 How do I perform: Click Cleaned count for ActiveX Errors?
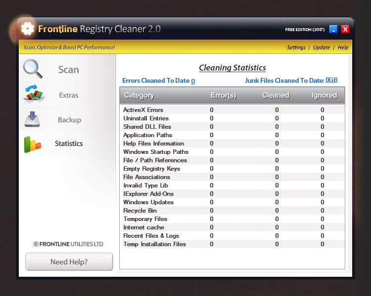(277, 110)
